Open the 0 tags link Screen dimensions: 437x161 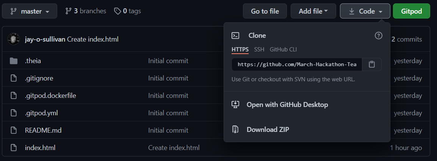tap(127, 11)
